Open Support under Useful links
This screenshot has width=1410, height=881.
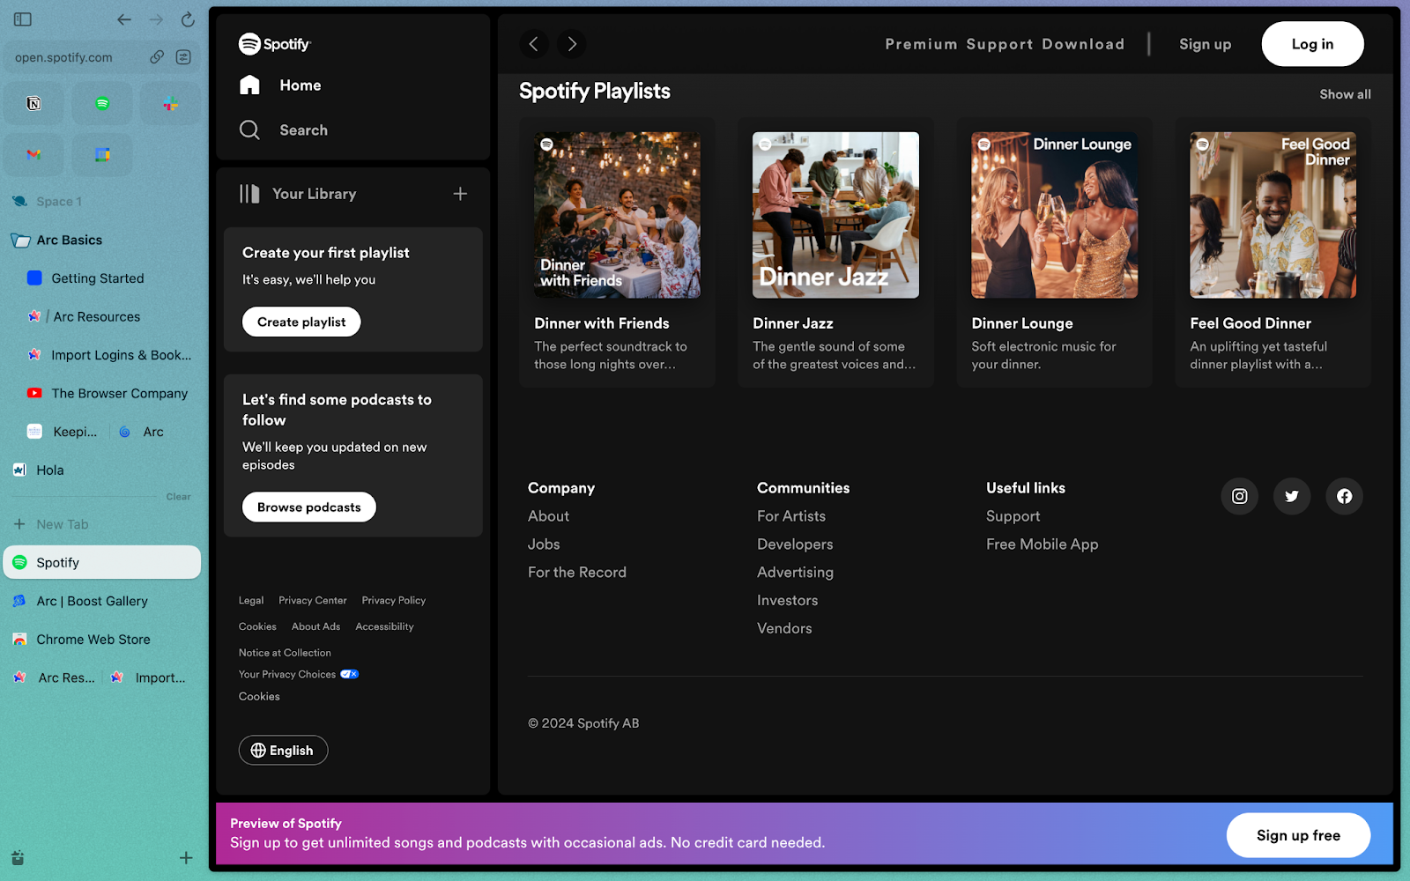[1013, 516]
